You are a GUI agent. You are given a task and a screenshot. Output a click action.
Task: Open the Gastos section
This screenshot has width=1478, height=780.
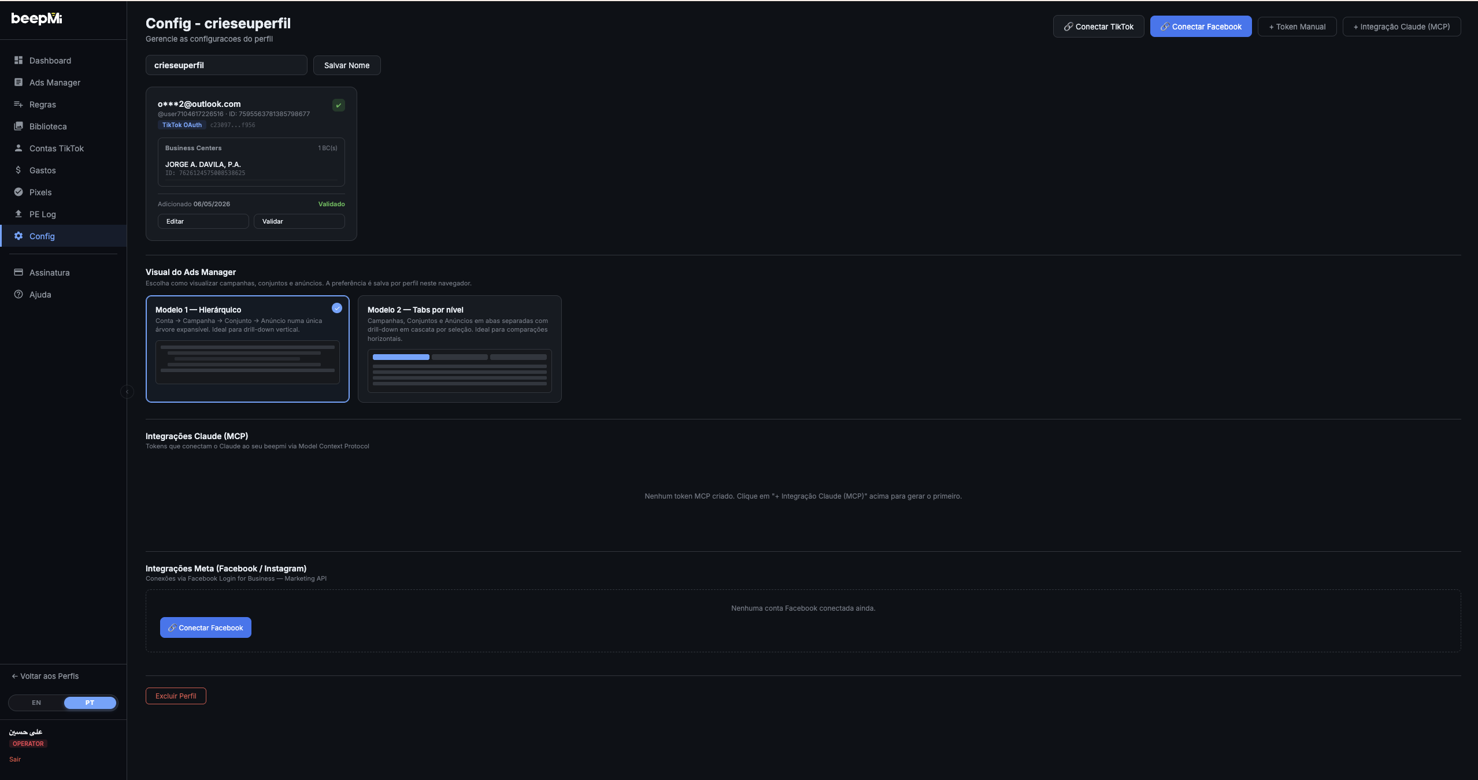(x=64, y=170)
